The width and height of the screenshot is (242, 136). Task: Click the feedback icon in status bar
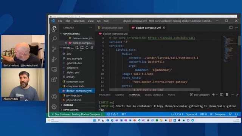click(x=230, y=114)
